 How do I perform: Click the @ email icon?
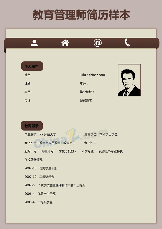[98, 43]
